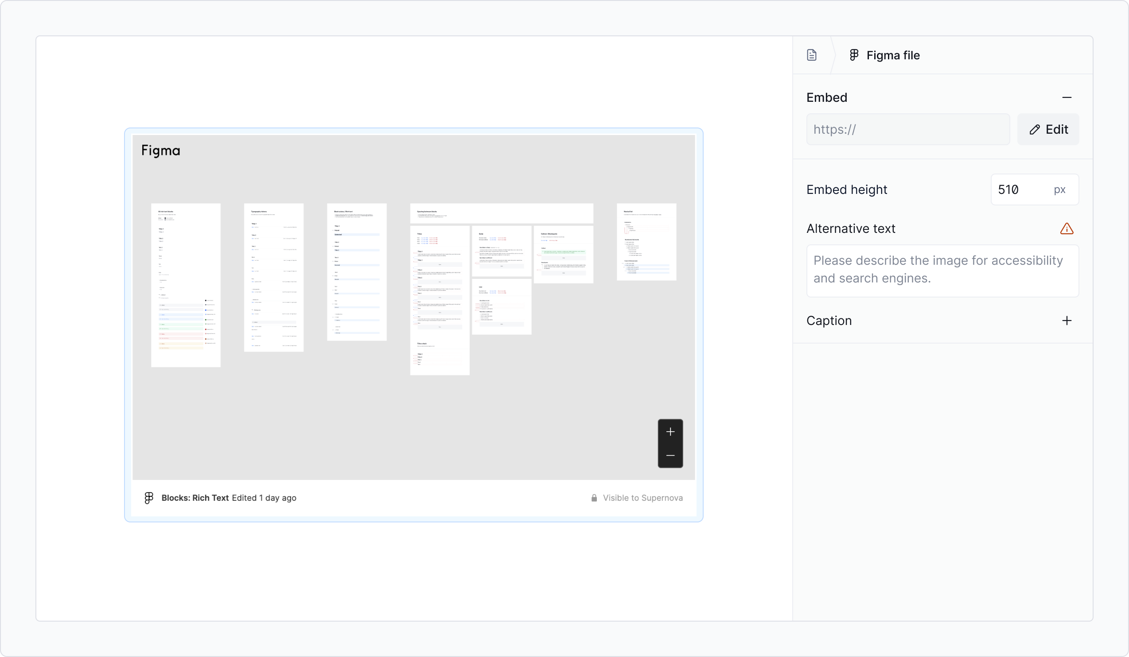Click the Alternative text label

click(x=851, y=229)
